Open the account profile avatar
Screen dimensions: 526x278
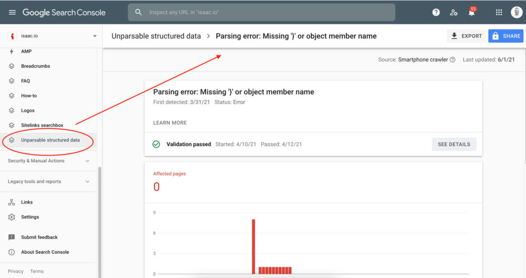[x=517, y=12]
